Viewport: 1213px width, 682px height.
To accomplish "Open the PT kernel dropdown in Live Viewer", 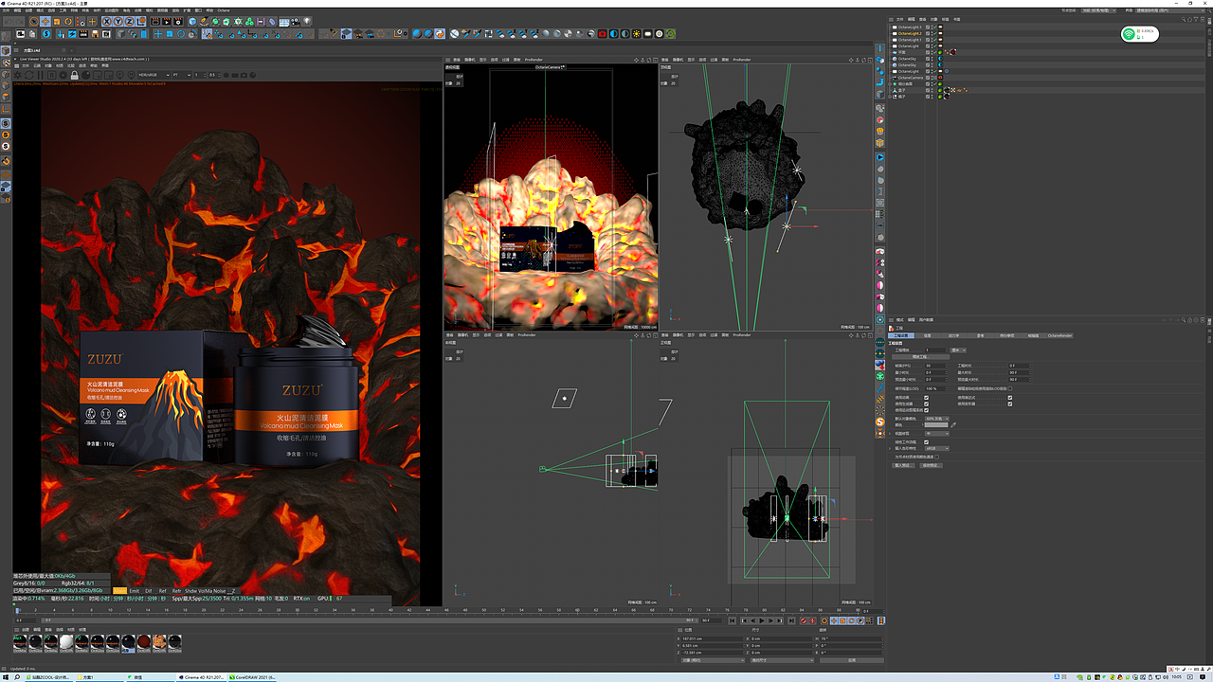I will pos(183,75).
